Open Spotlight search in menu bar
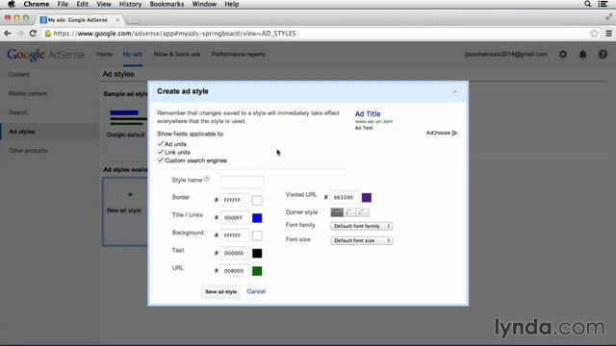 click(587, 4)
